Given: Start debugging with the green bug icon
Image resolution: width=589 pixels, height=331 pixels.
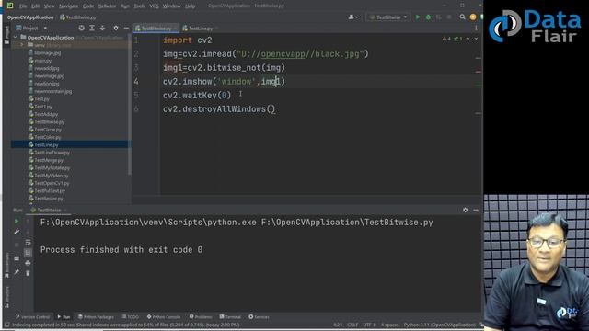Looking at the screenshot, I should click(428, 17).
